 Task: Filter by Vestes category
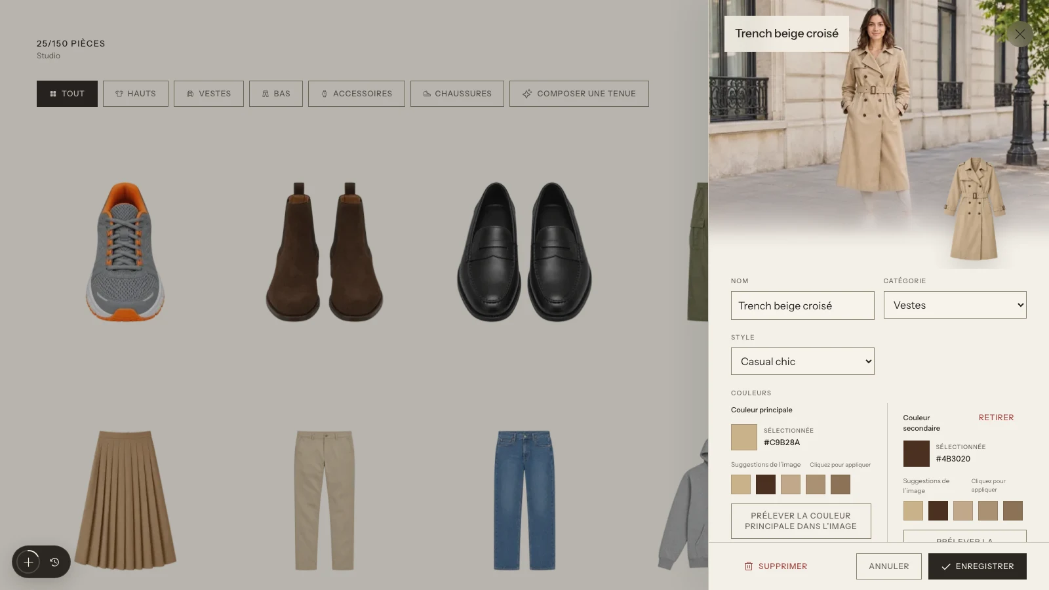[208, 94]
